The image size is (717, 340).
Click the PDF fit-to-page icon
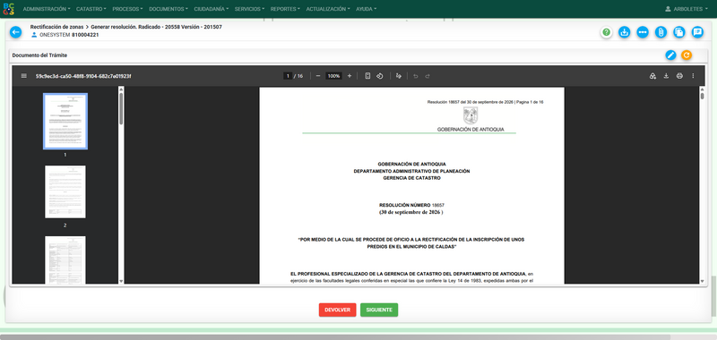(367, 76)
